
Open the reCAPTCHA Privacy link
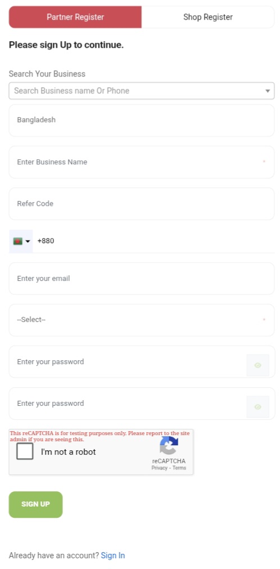tap(159, 468)
